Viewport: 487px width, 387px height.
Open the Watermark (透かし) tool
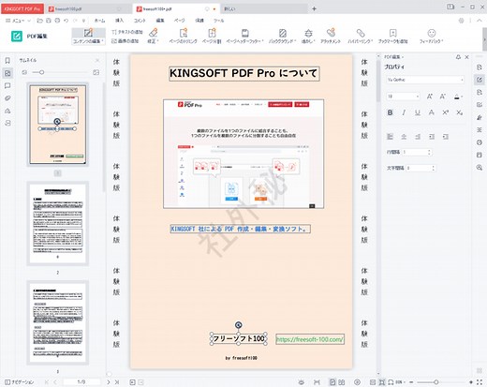click(308, 36)
